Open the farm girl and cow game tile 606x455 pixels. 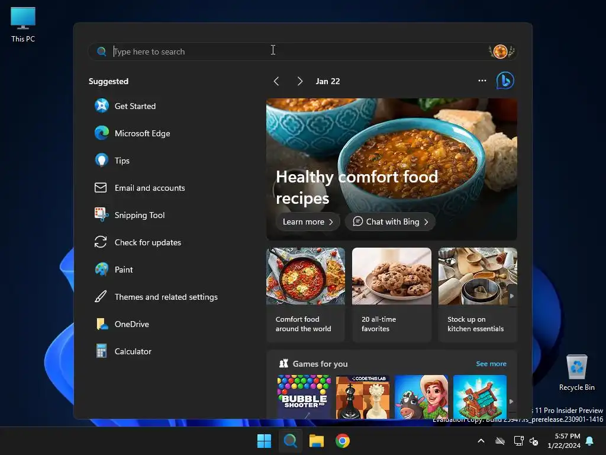coord(421,396)
